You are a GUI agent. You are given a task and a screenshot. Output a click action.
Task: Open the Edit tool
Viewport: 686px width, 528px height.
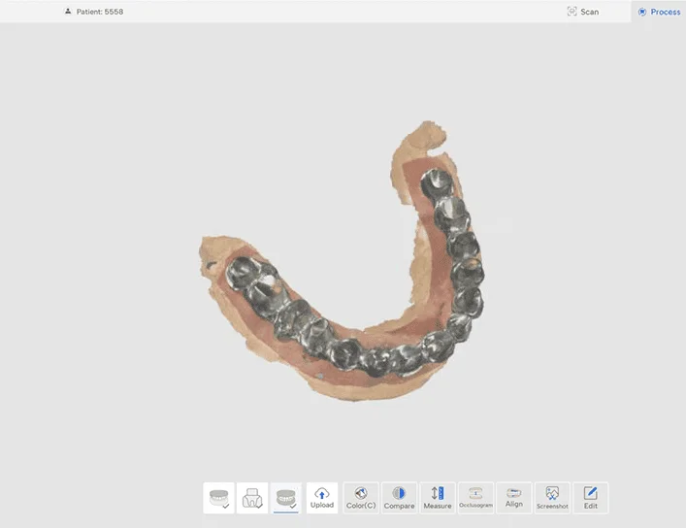click(x=591, y=498)
